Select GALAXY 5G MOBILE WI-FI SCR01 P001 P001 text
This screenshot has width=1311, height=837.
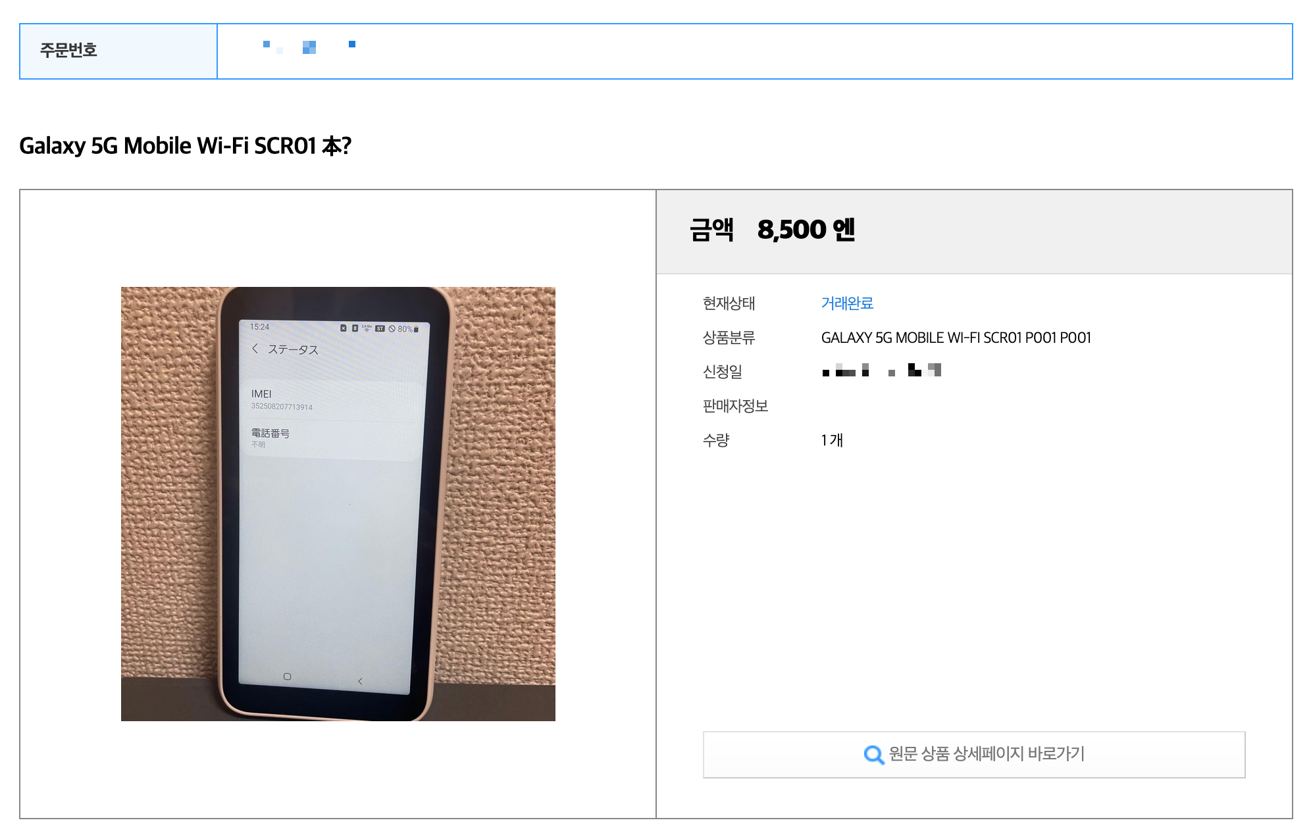tap(956, 338)
